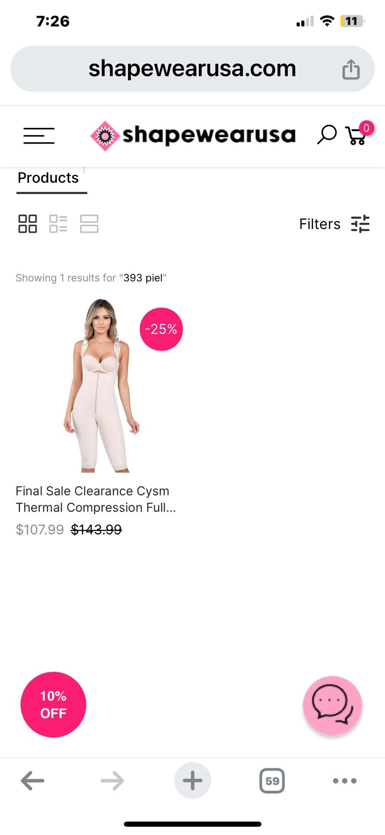Screen dimensions: 385x835
Task: Open the shopping cart
Action: [356, 135]
